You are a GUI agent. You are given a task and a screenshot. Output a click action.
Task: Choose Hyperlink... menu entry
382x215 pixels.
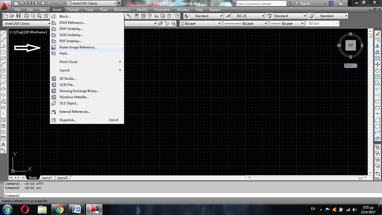(87, 120)
